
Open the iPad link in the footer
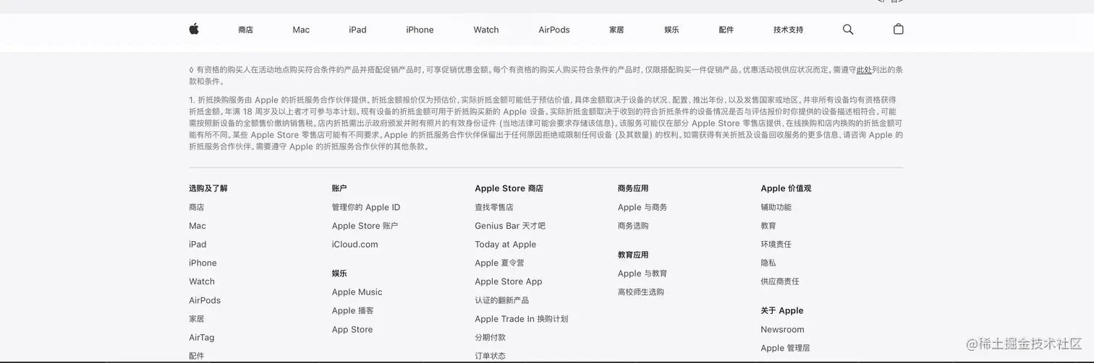point(198,245)
